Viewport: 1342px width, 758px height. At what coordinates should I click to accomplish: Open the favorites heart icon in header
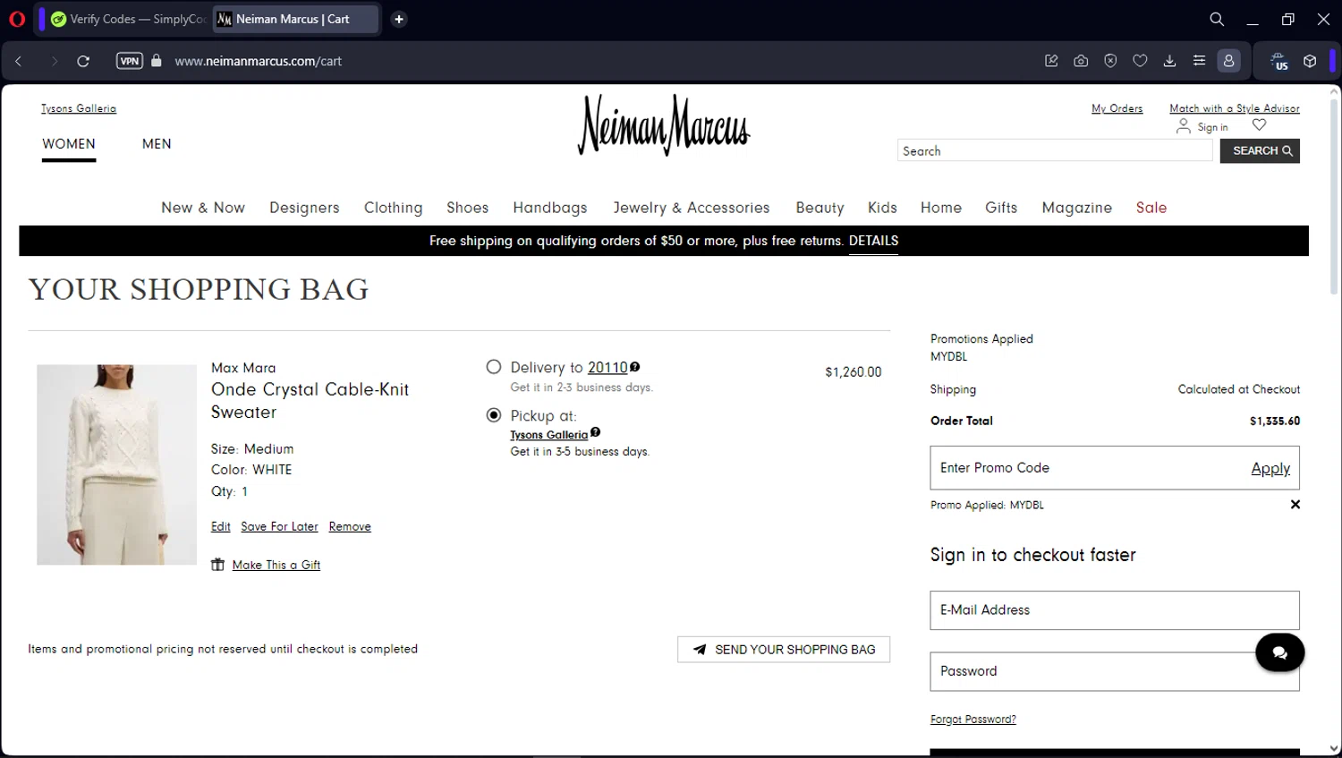coord(1260,125)
